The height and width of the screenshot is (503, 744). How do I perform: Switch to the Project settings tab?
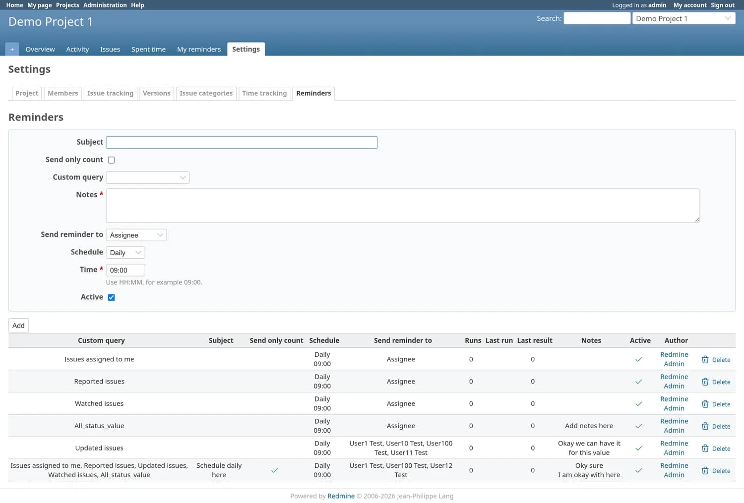pyautogui.click(x=27, y=93)
